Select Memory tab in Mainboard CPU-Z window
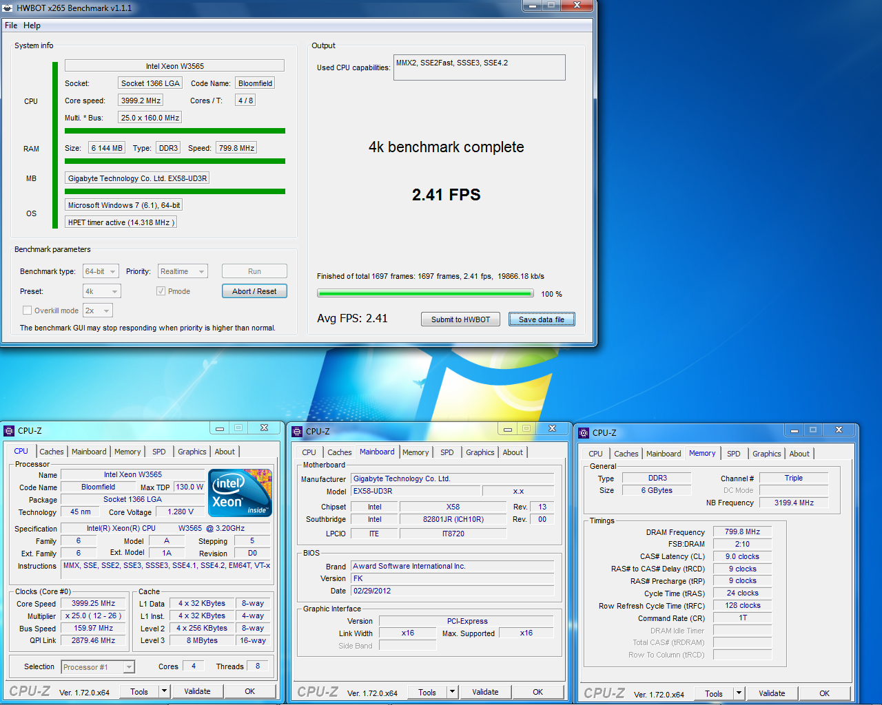 coord(416,452)
